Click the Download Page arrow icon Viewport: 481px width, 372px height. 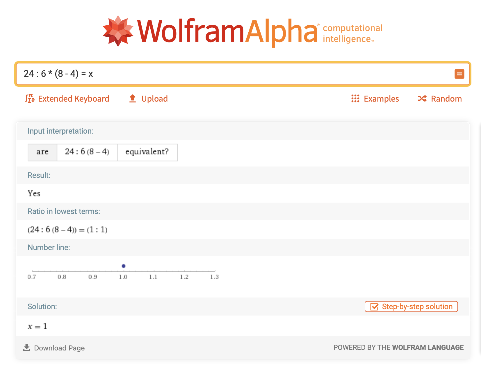(x=27, y=348)
